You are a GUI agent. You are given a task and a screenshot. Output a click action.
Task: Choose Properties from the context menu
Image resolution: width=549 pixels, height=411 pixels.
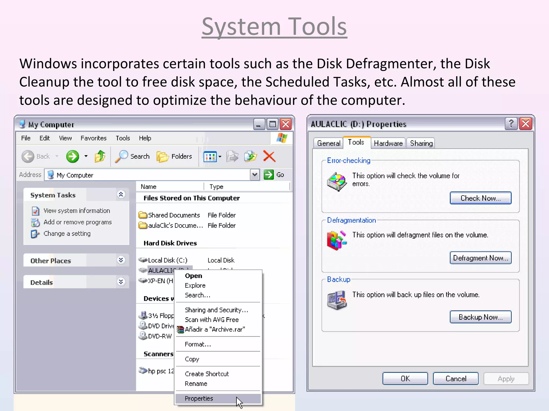pos(218,398)
